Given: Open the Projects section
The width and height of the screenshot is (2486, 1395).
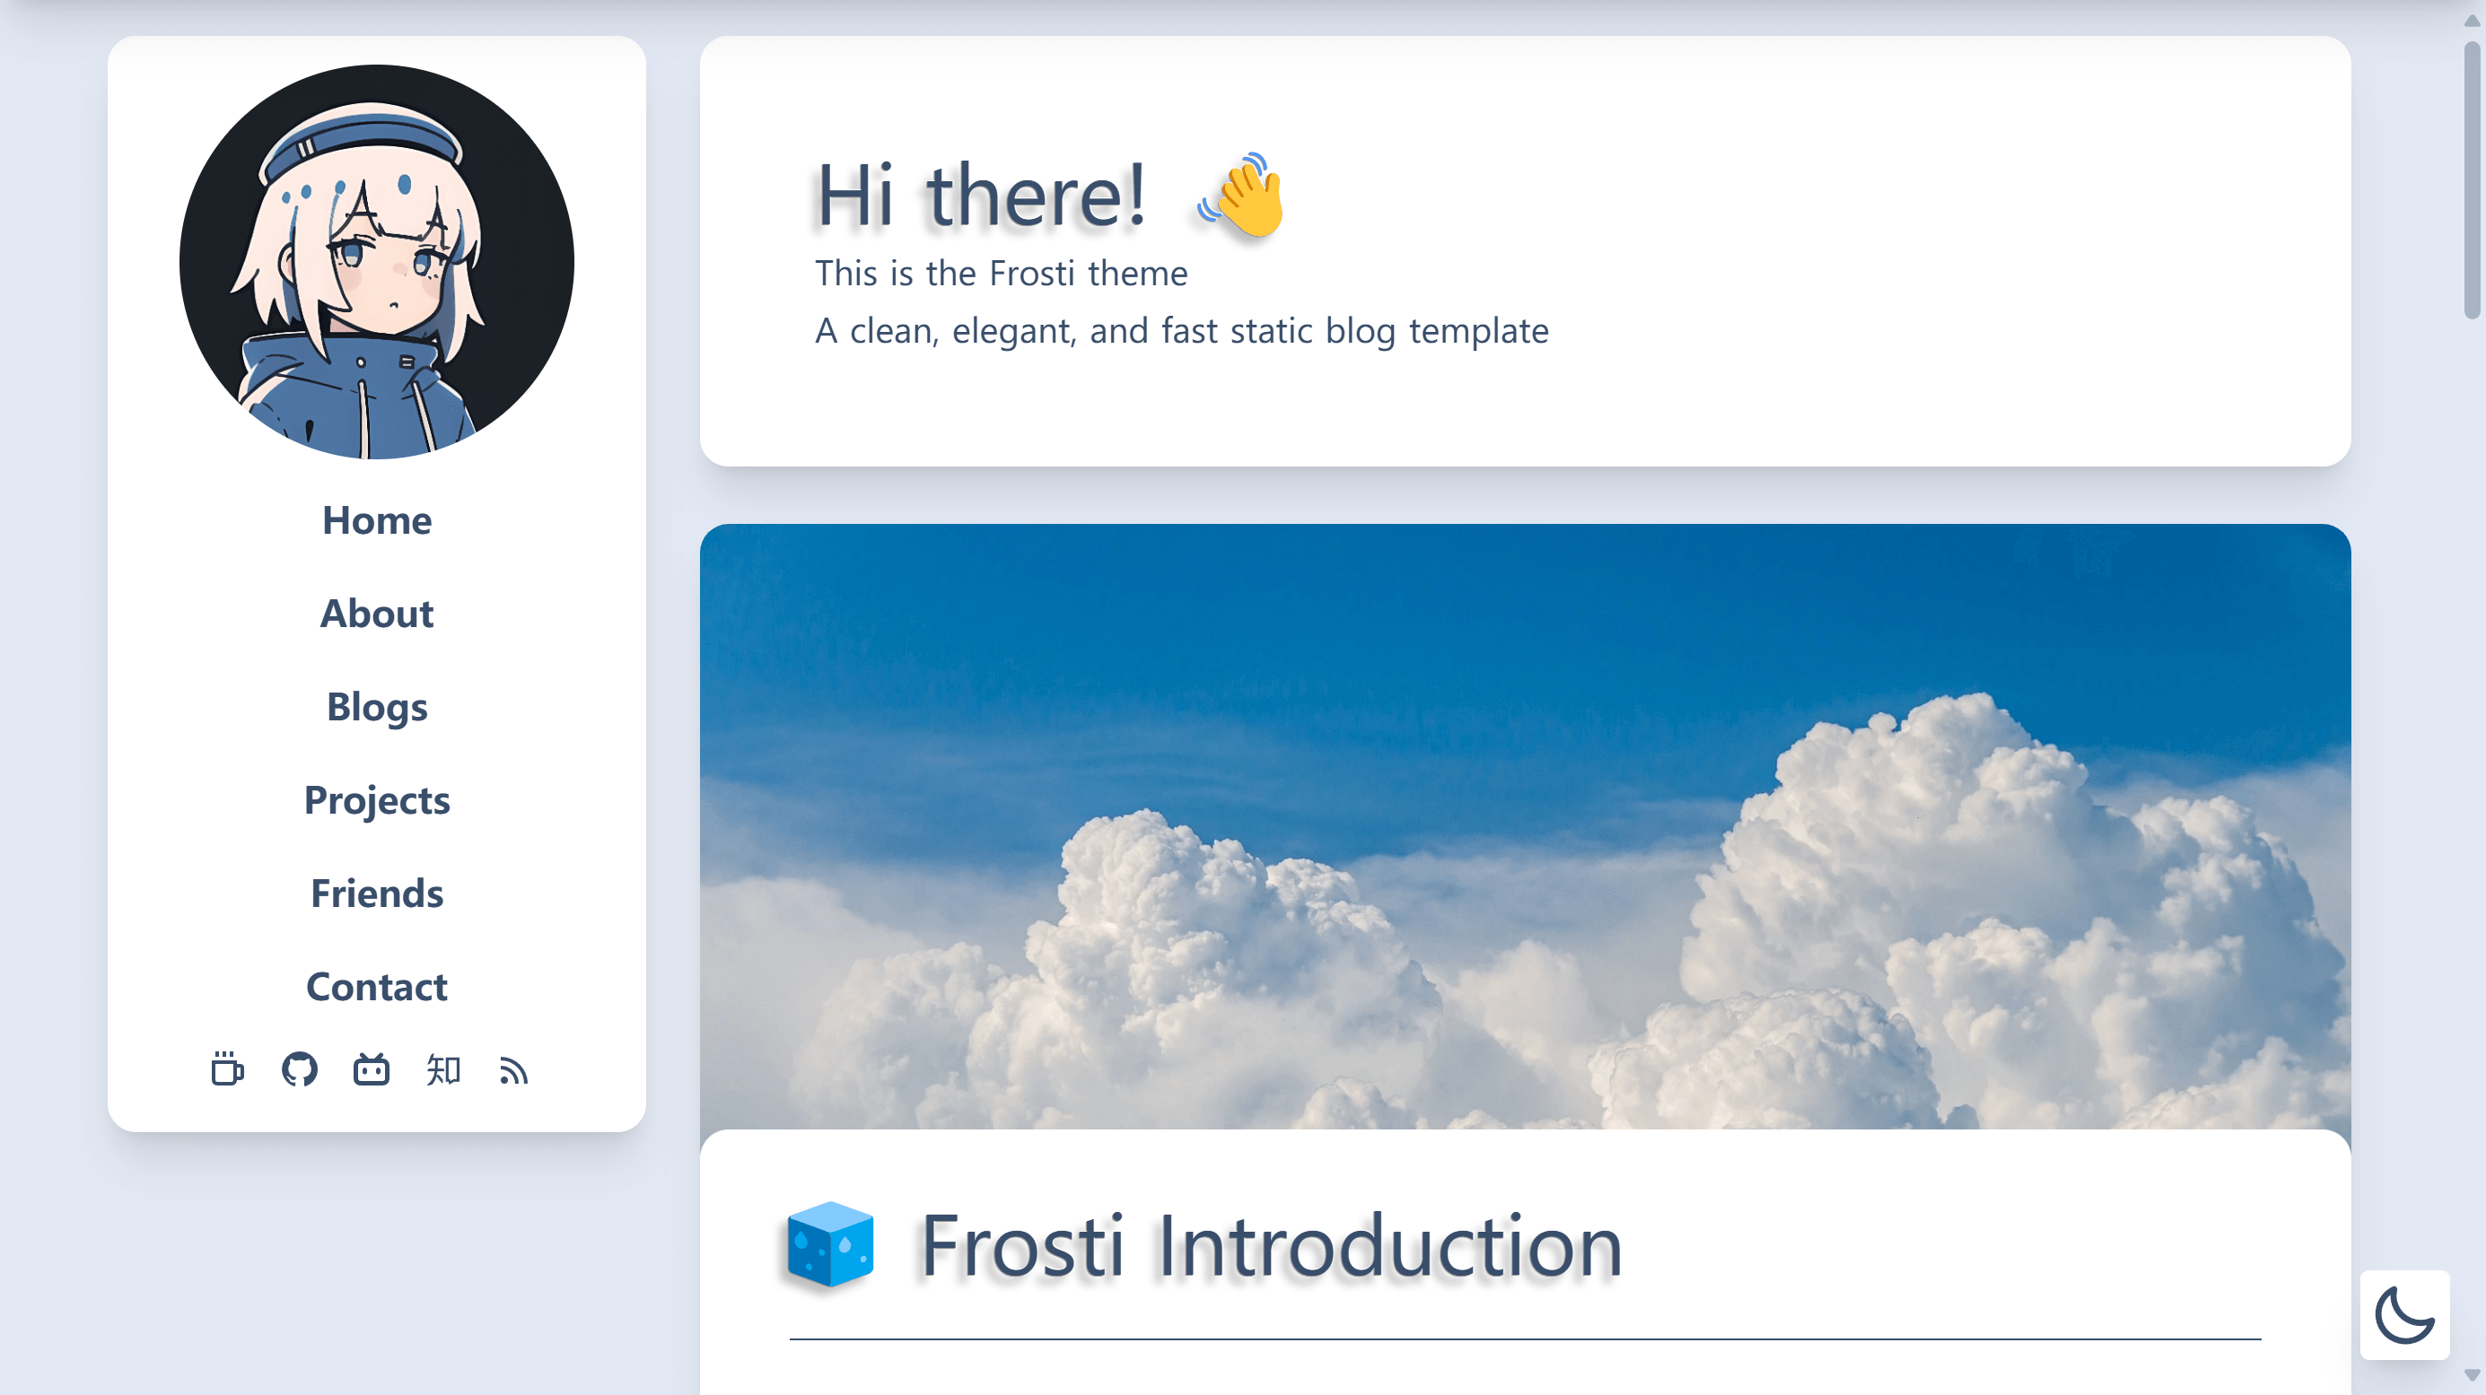Looking at the screenshot, I should click(376, 799).
